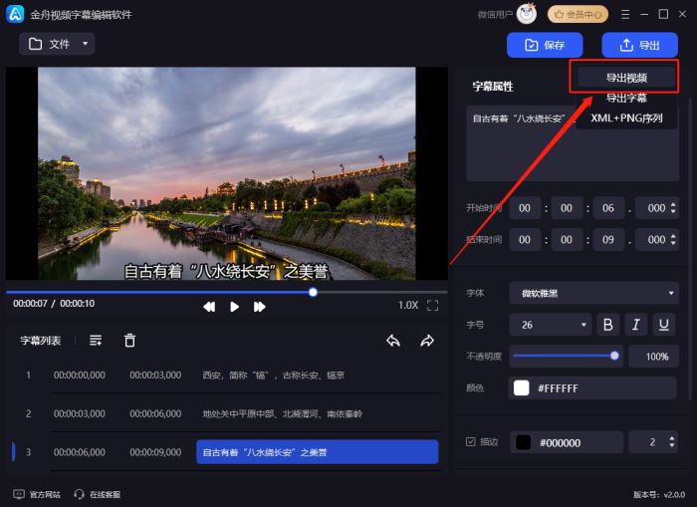Image resolution: width=697 pixels, height=507 pixels.
Task: Undo the last edit
Action: (393, 341)
